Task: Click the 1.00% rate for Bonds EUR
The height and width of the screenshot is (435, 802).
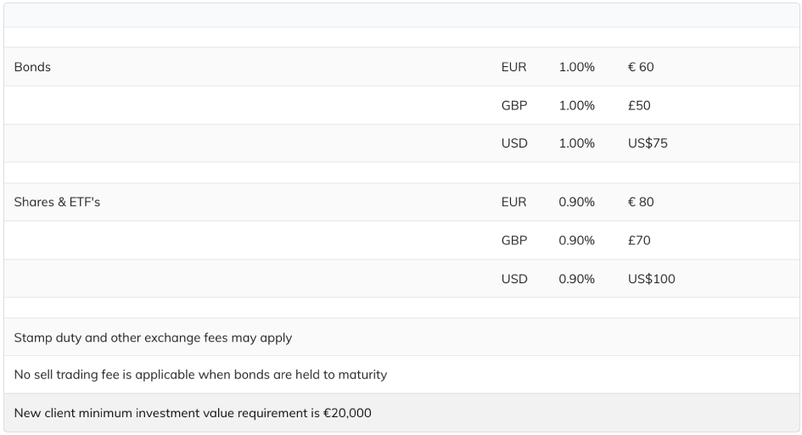Action: coord(576,67)
